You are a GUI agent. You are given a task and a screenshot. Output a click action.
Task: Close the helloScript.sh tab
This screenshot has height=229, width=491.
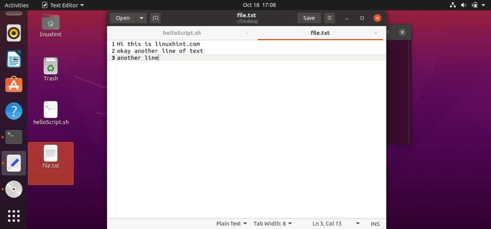pyautogui.click(x=246, y=33)
